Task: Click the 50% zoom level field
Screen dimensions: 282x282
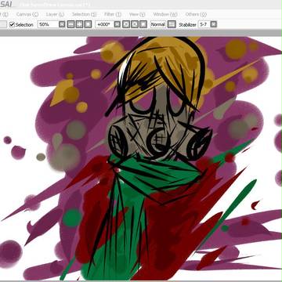Action: pos(48,24)
